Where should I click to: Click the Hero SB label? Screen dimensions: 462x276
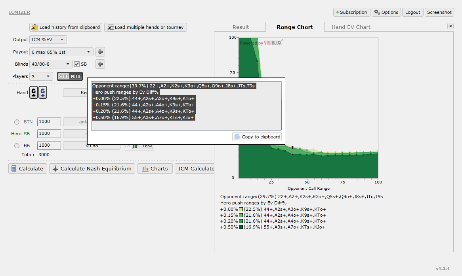20,134
